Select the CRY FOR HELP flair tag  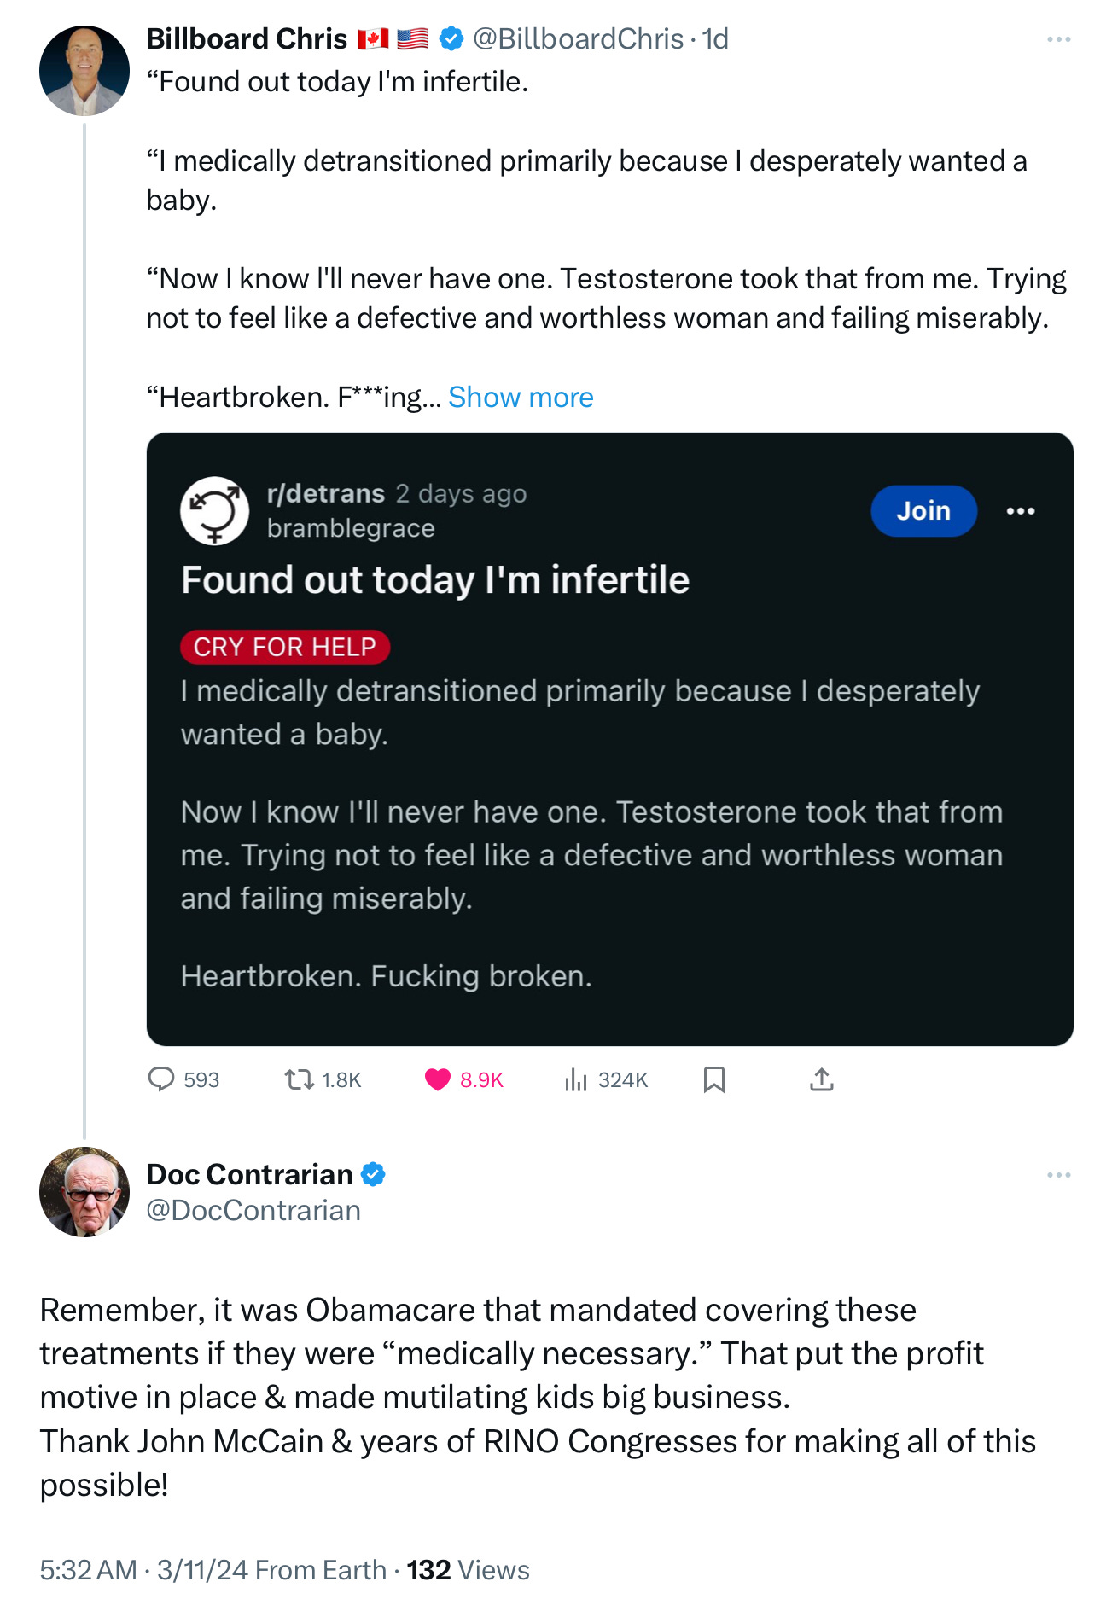(285, 647)
